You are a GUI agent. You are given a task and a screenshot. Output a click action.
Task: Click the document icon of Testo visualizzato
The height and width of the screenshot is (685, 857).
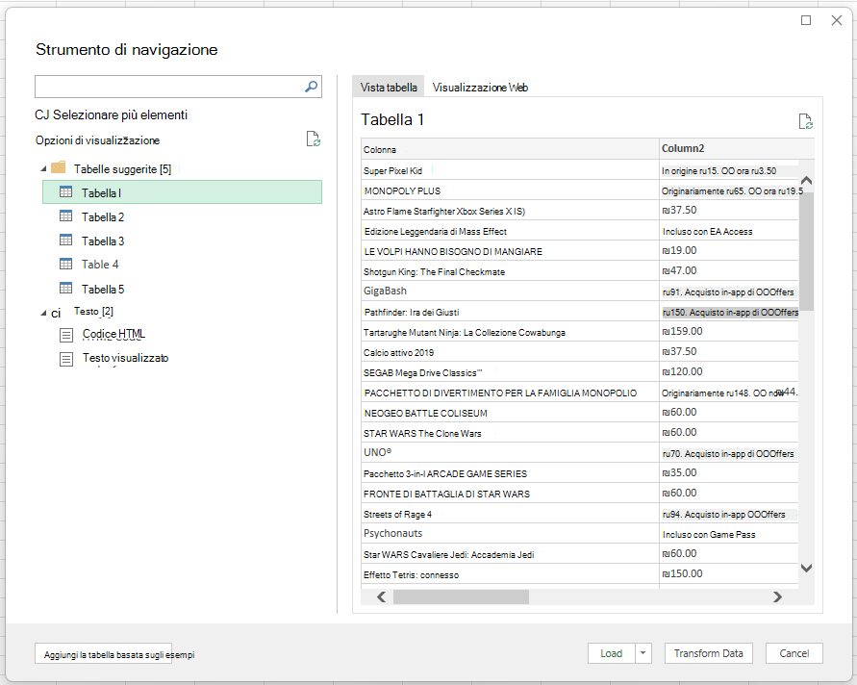(x=66, y=359)
